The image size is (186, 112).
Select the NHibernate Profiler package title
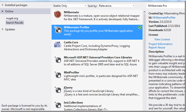click(x=77, y=27)
